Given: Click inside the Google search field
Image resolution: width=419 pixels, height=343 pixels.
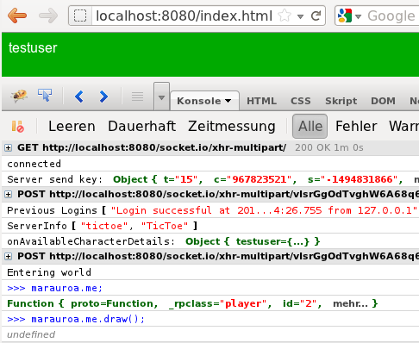Looking at the screenshot, I should click(392, 16).
